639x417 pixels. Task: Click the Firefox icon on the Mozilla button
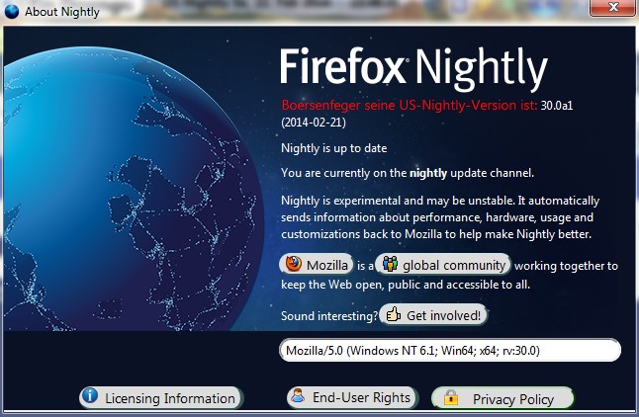293,264
